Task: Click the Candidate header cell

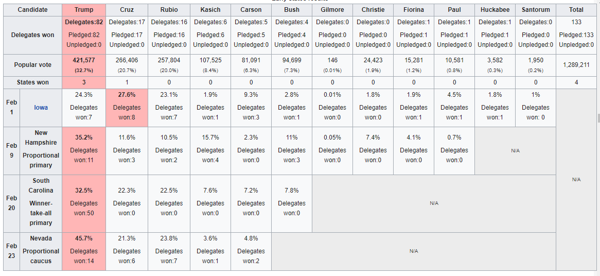Action: pyautogui.click(x=32, y=10)
